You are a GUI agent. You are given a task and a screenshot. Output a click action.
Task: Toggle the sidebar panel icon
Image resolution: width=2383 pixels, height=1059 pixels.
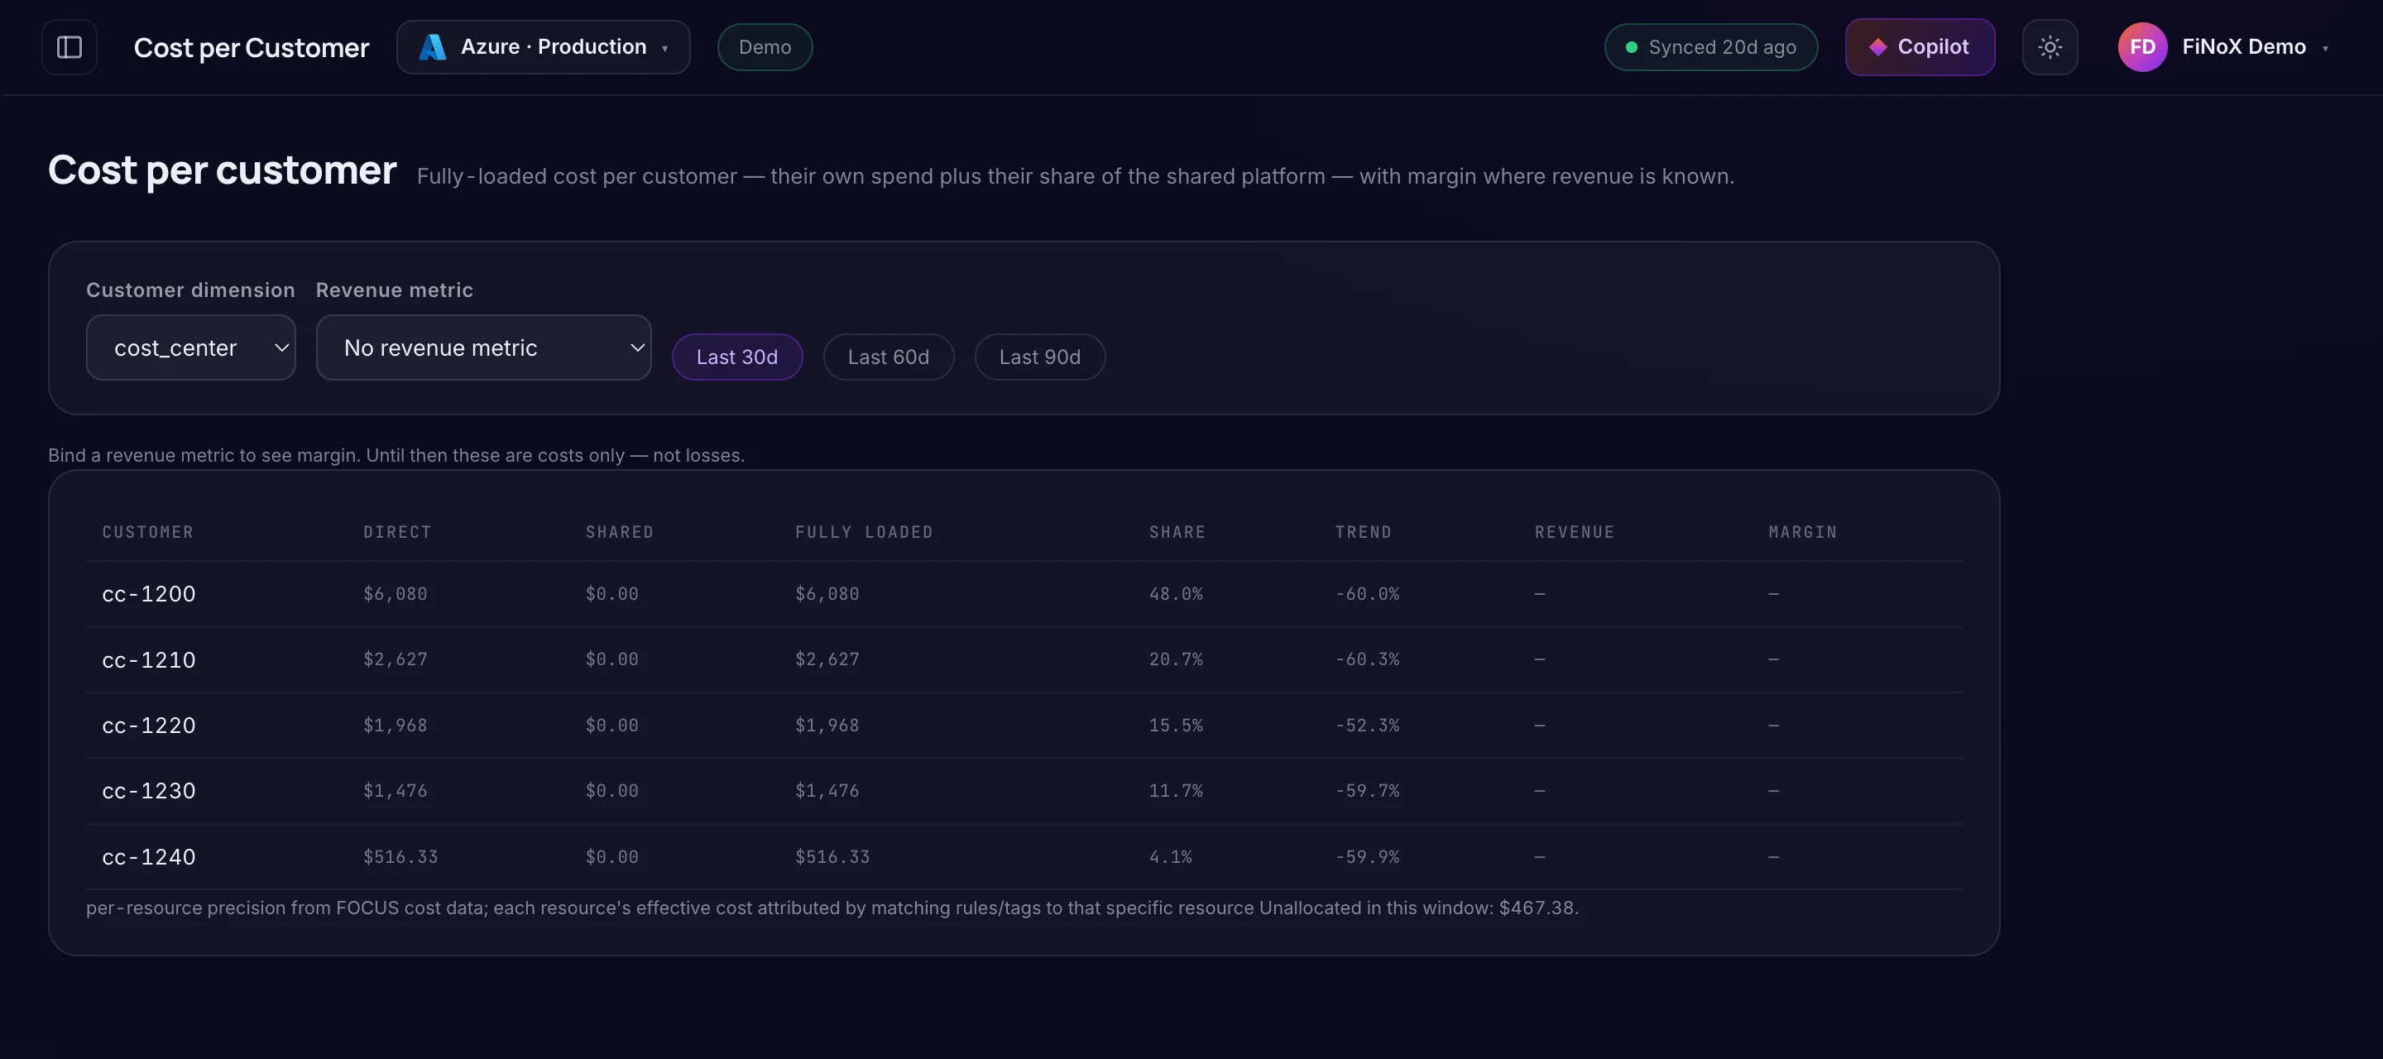[x=70, y=47]
